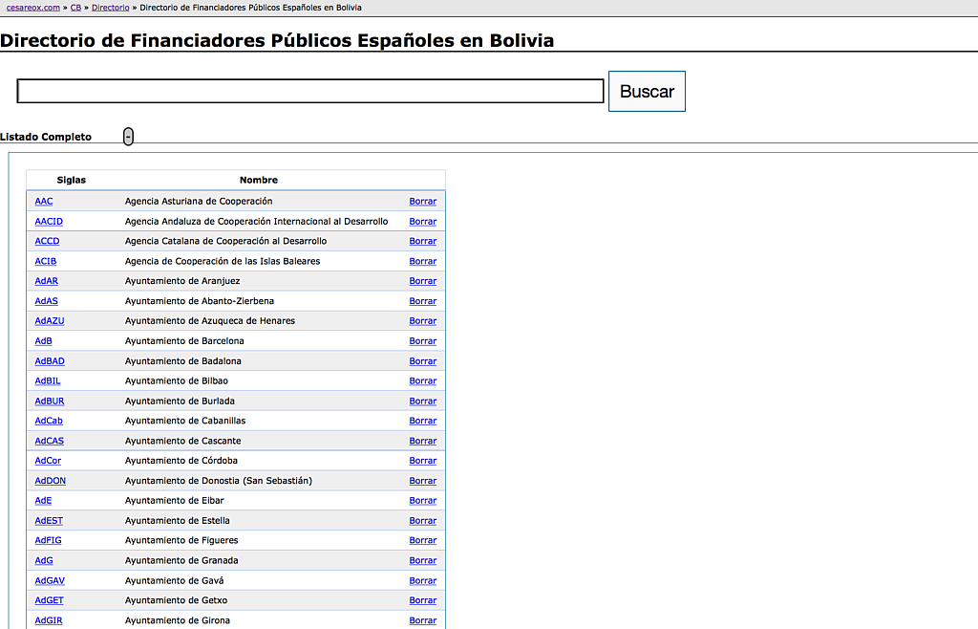
Task: Select the text Ayuntamiento de Donostia (San Sebastián)
Action: [219, 481]
